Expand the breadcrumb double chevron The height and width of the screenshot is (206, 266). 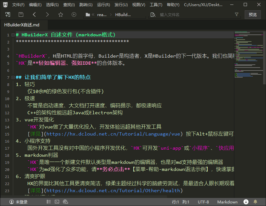(93, 15)
